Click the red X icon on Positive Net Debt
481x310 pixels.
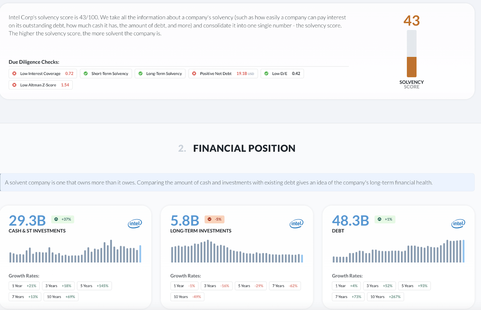point(194,73)
